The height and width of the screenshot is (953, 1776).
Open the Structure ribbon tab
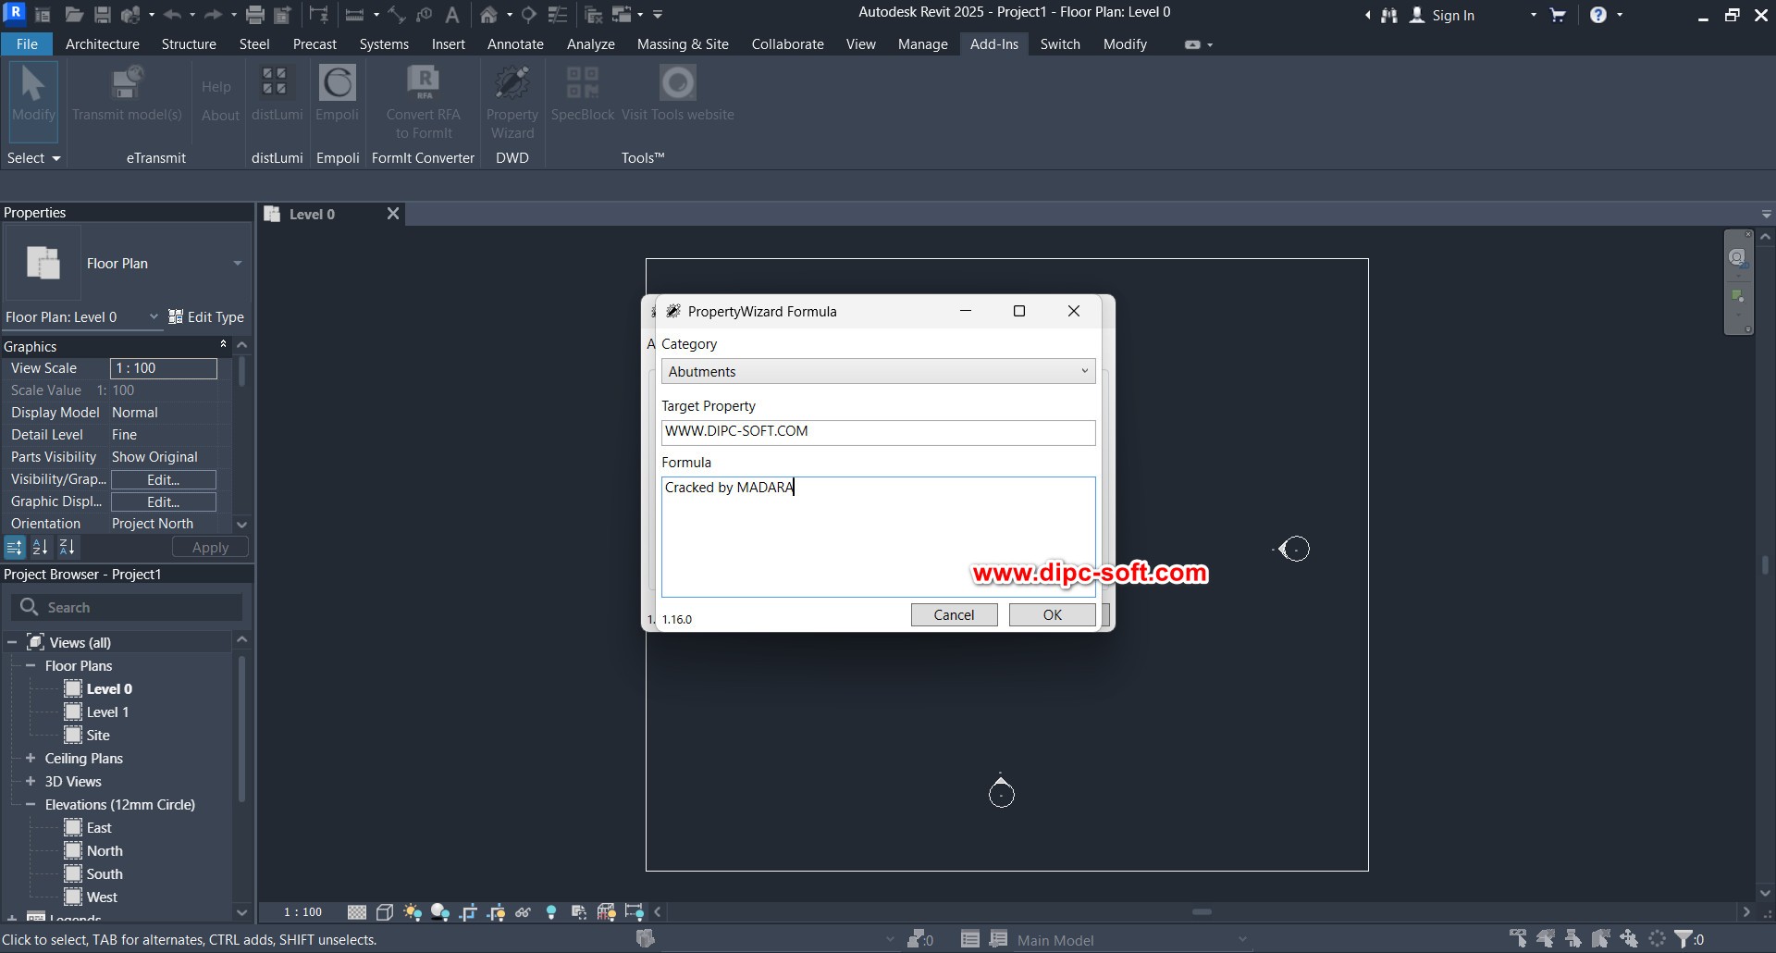click(189, 43)
